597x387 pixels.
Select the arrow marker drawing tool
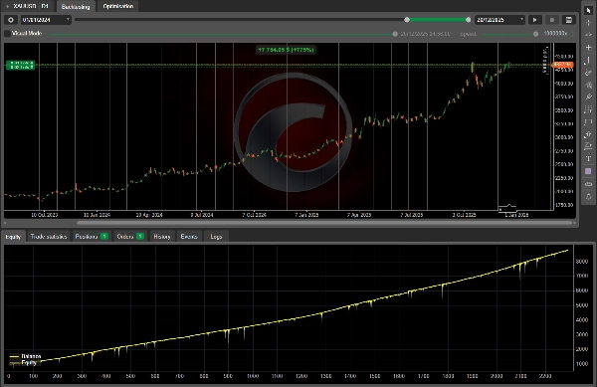tap(588, 134)
